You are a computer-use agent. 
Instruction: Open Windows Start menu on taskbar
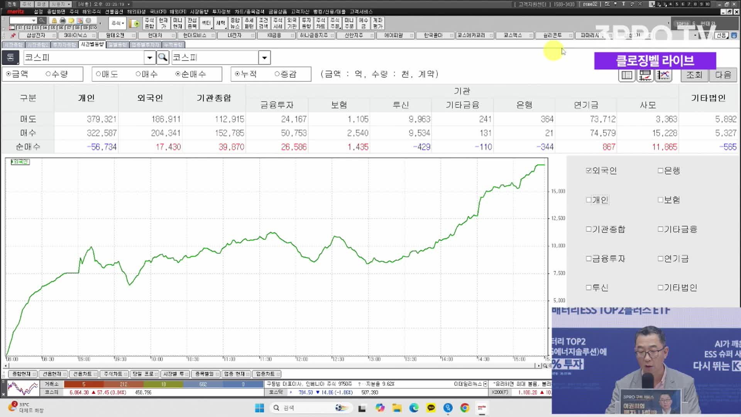(x=259, y=408)
